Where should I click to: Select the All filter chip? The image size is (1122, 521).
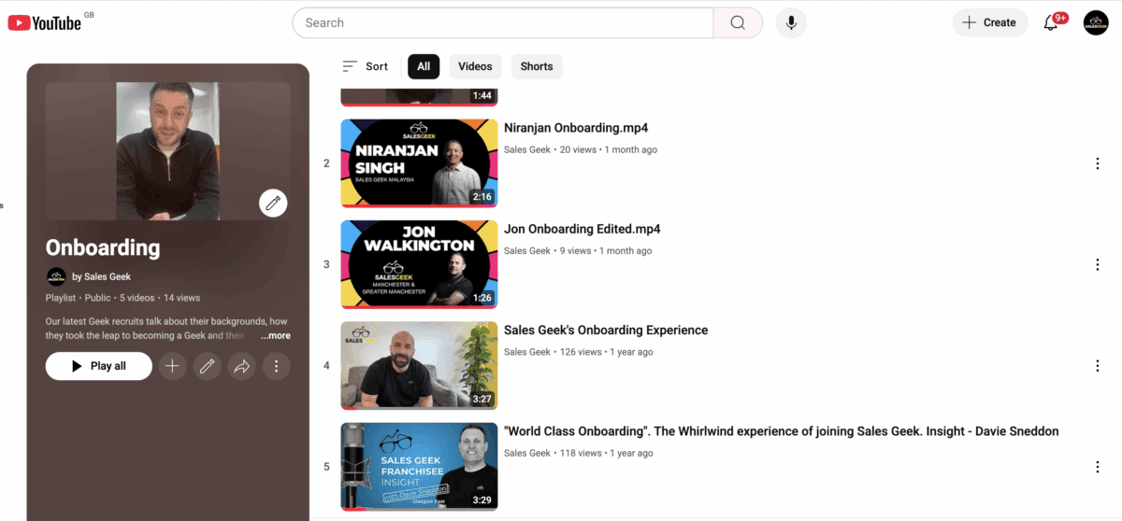tap(424, 66)
